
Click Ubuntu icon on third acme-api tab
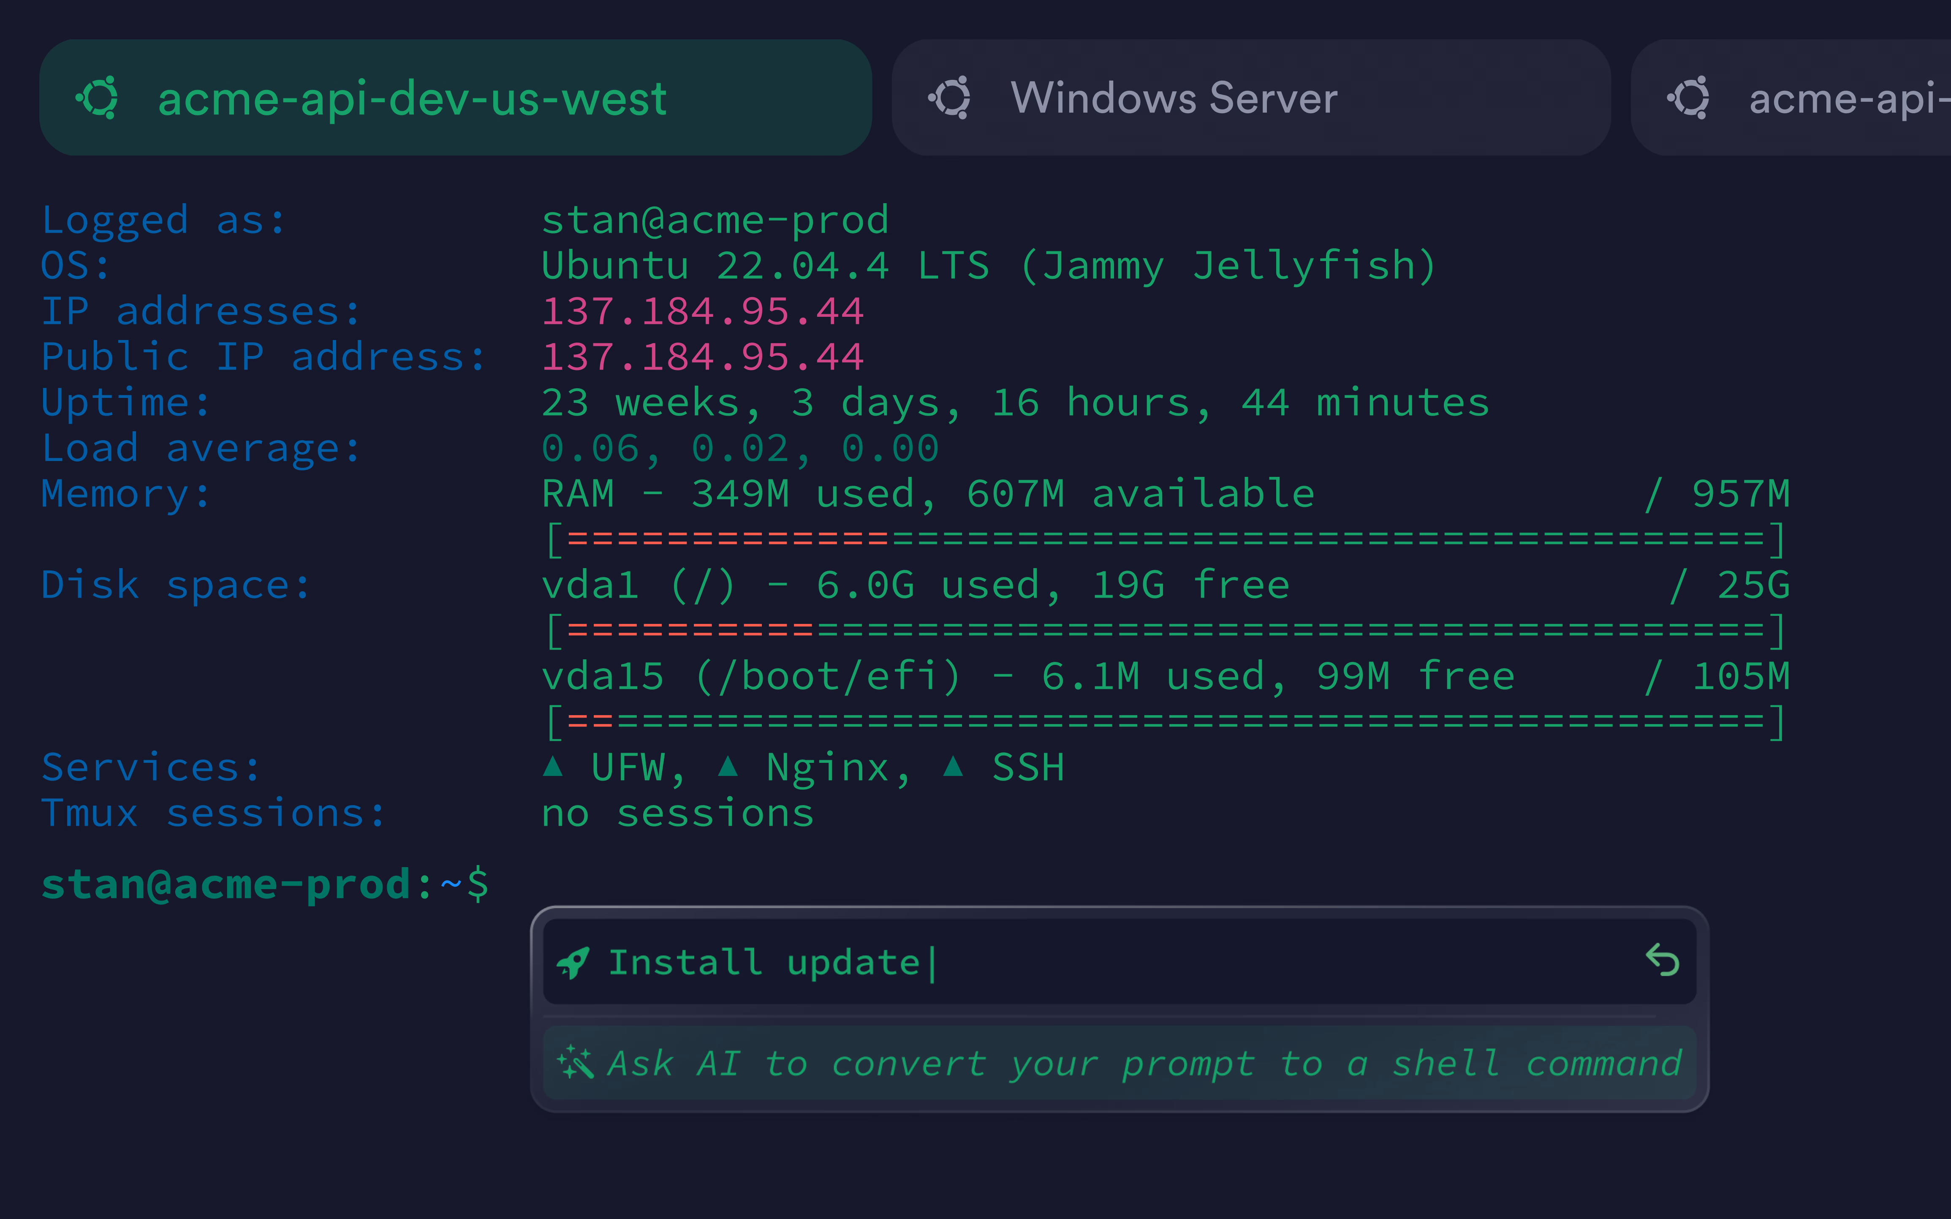1688,98
